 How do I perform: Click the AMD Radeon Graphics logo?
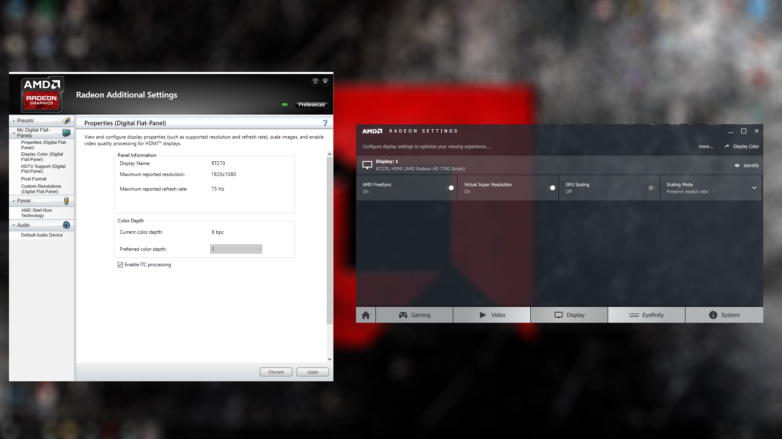(42, 94)
